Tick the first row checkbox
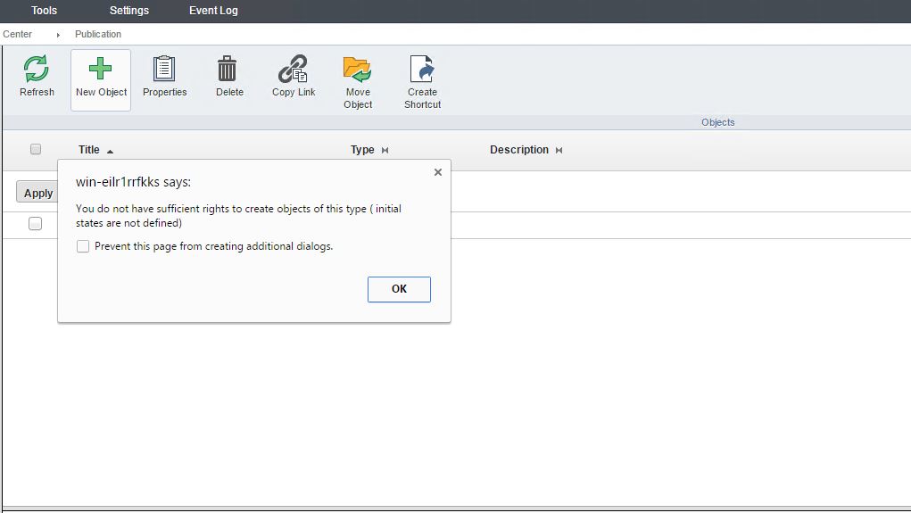Viewport: 911px width, 513px height. tap(35, 224)
